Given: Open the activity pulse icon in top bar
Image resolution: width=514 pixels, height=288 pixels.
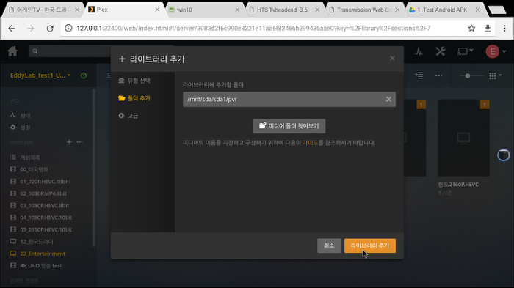Looking at the screenshot, I should (419, 51).
